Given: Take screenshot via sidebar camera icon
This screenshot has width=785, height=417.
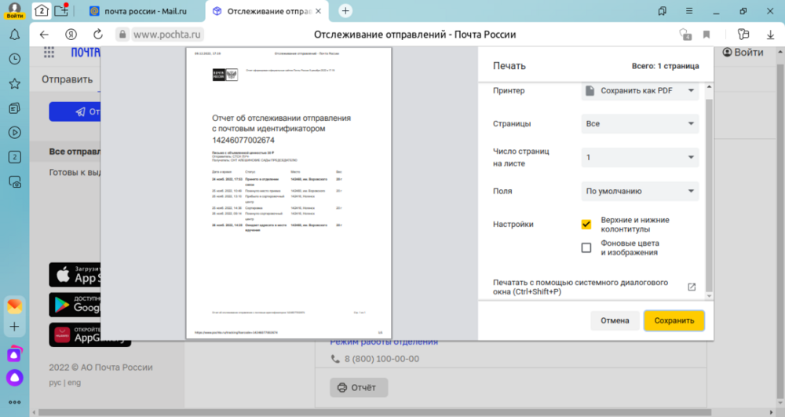Looking at the screenshot, I should (x=14, y=181).
